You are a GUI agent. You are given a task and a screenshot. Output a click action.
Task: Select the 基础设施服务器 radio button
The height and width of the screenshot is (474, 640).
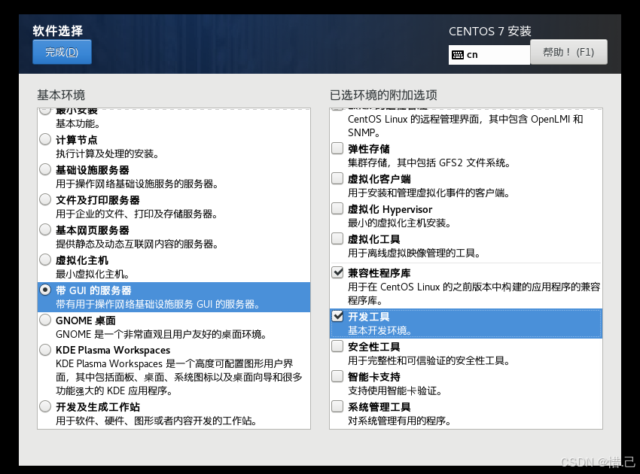[x=45, y=170]
